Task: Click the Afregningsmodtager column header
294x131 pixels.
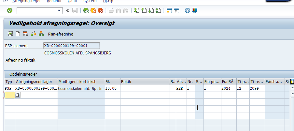Action: (36, 81)
